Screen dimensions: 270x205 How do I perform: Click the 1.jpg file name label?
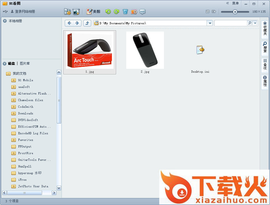(90, 72)
